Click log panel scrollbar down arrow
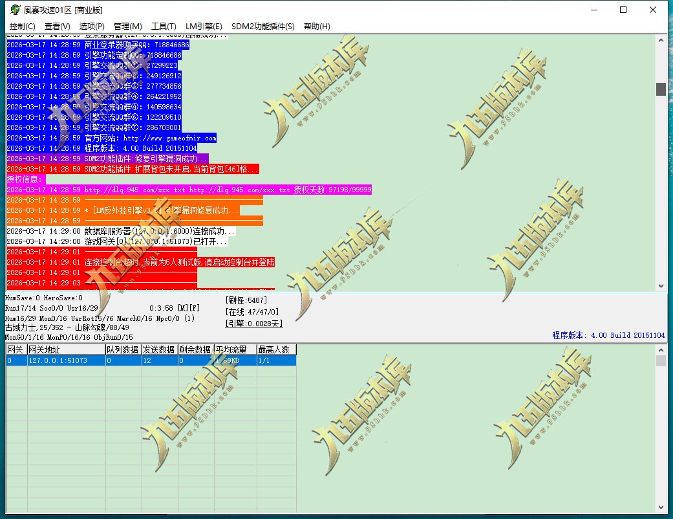673x519 pixels. (x=661, y=285)
